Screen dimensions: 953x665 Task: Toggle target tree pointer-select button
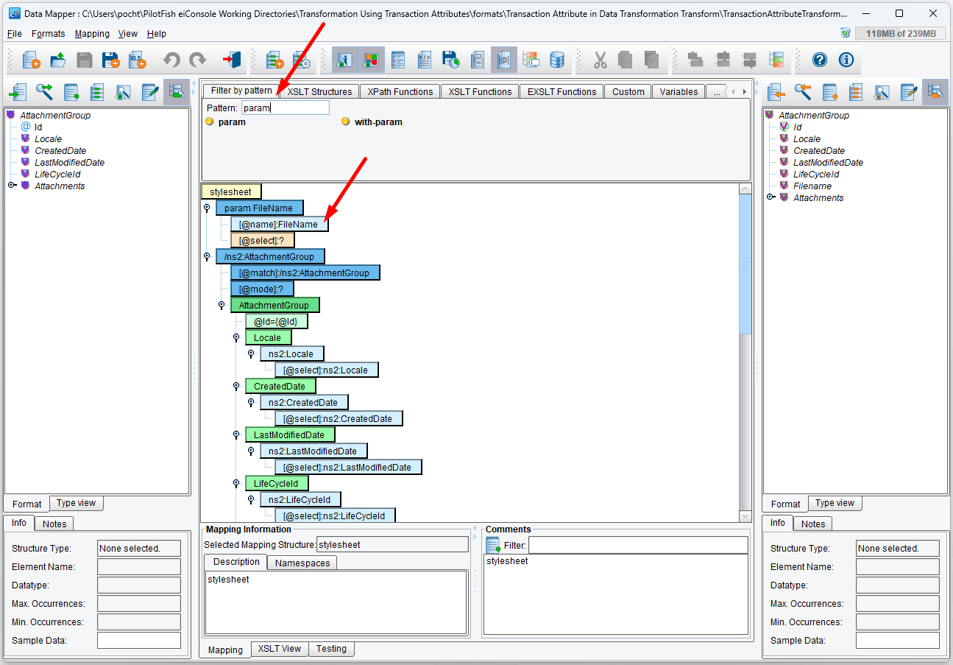click(x=935, y=92)
